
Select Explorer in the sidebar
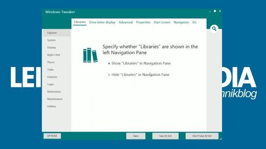pos(57,33)
